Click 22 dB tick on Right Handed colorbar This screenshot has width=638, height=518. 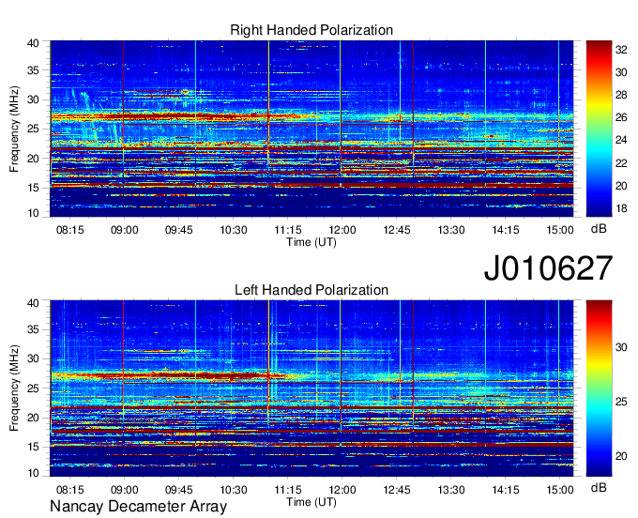(621, 163)
